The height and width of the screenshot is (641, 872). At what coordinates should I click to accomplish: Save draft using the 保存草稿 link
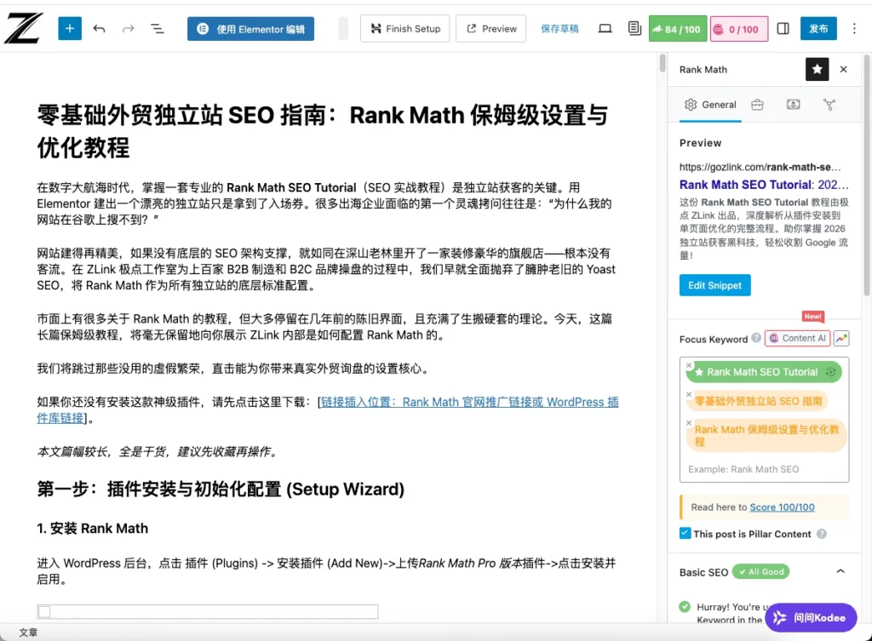(x=559, y=29)
